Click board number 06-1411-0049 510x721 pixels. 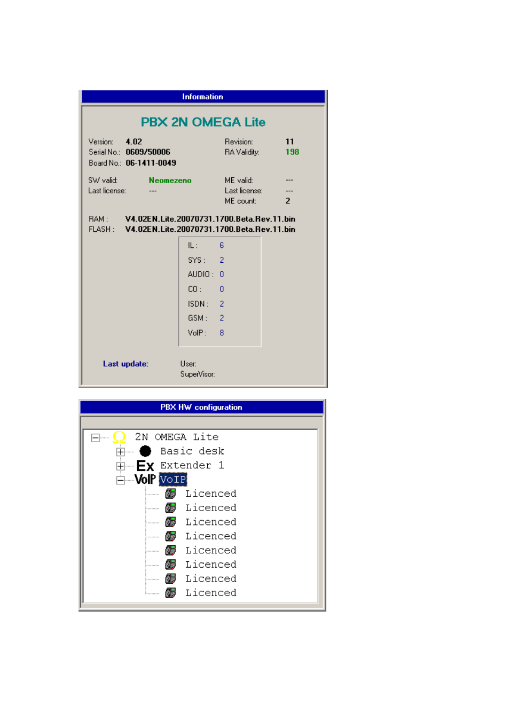(151, 163)
